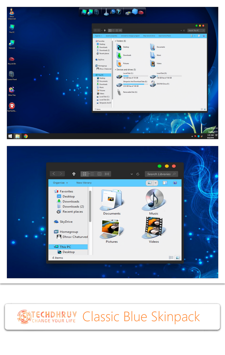Open Control Panel desktop icon

(12, 75)
